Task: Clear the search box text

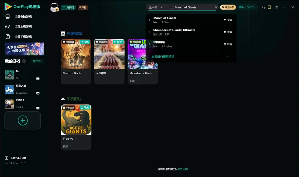Action: tap(216, 7)
